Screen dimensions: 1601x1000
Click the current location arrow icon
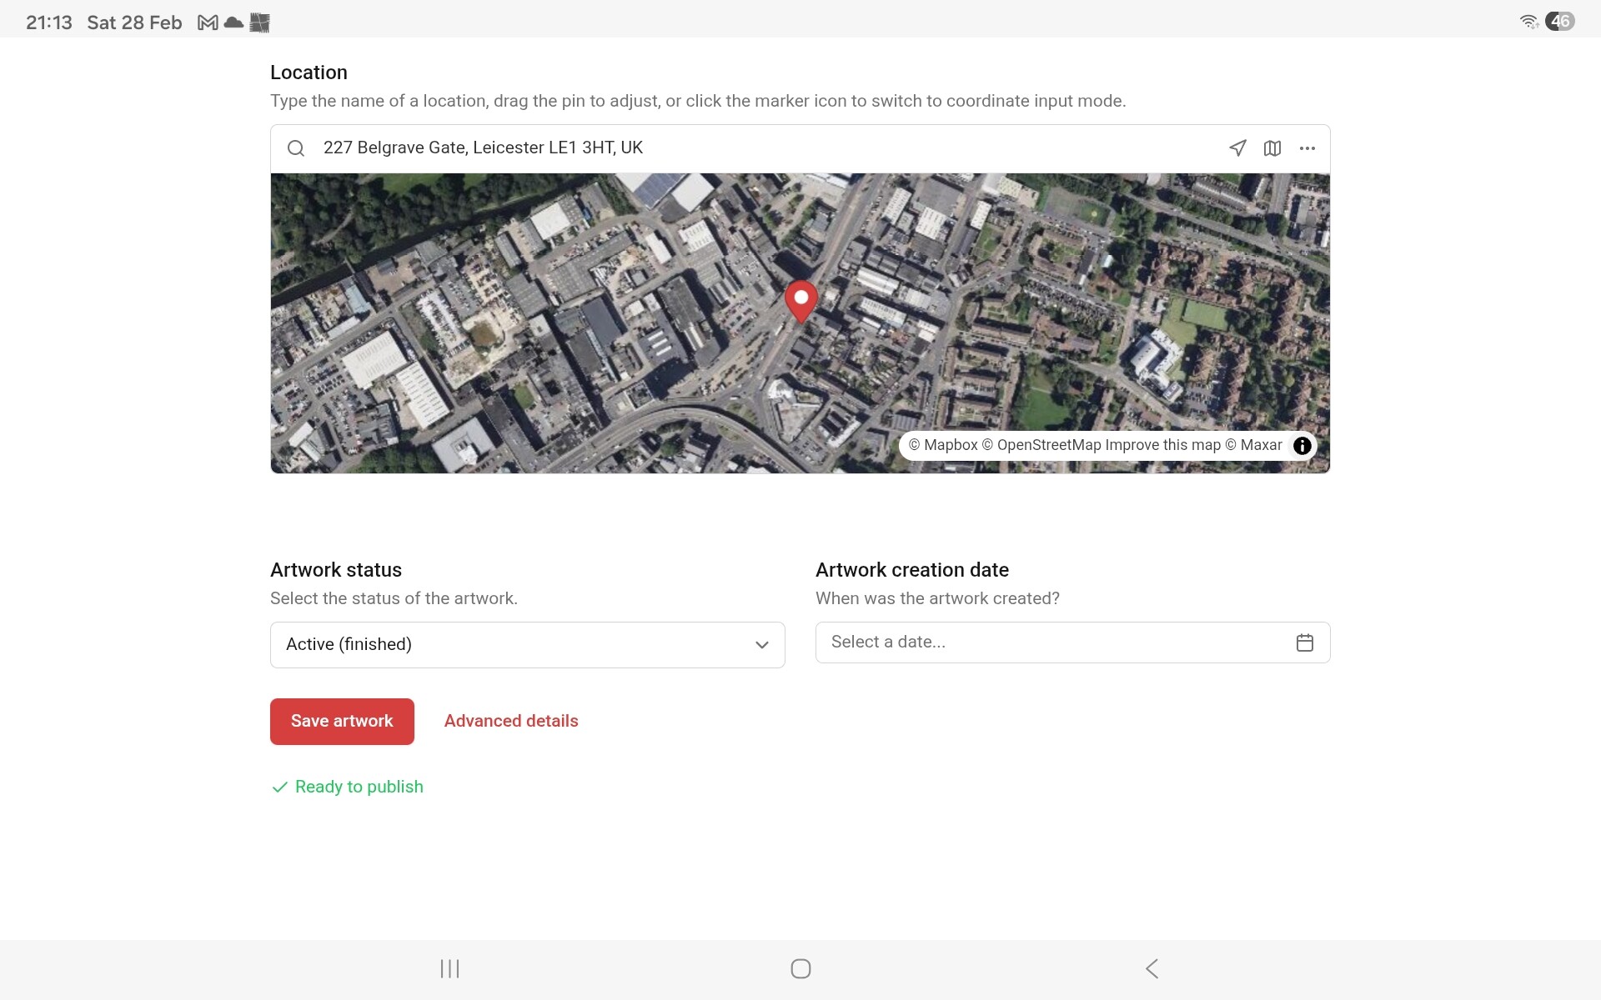click(x=1237, y=148)
